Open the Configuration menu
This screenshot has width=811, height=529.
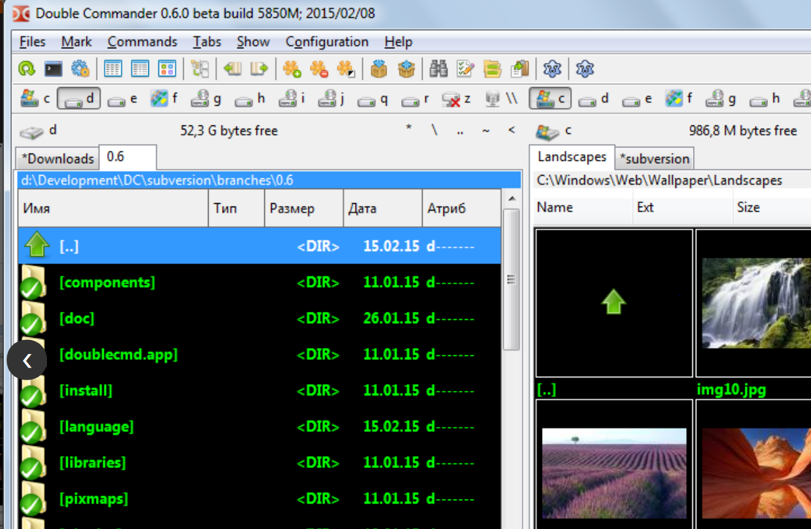327,42
